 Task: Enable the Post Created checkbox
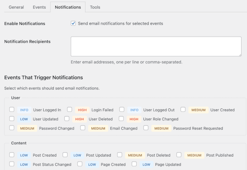point(12,155)
